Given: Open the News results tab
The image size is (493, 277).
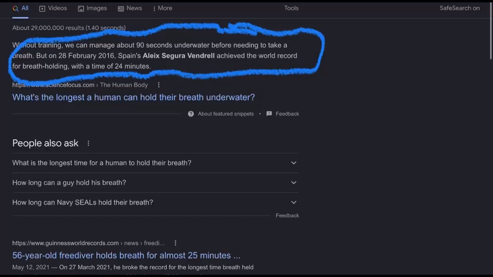Looking at the screenshot, I should (130, 8).
